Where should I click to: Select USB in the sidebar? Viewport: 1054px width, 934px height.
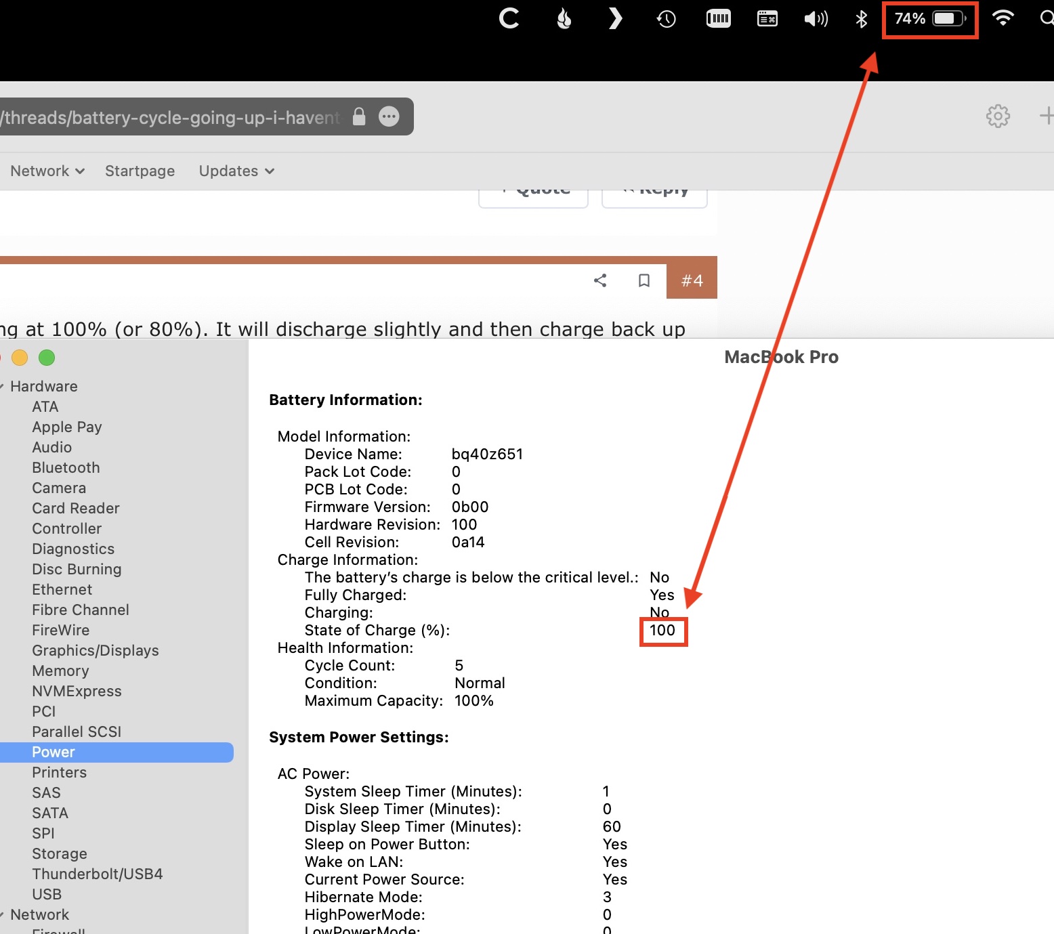[x=47, y=894]
